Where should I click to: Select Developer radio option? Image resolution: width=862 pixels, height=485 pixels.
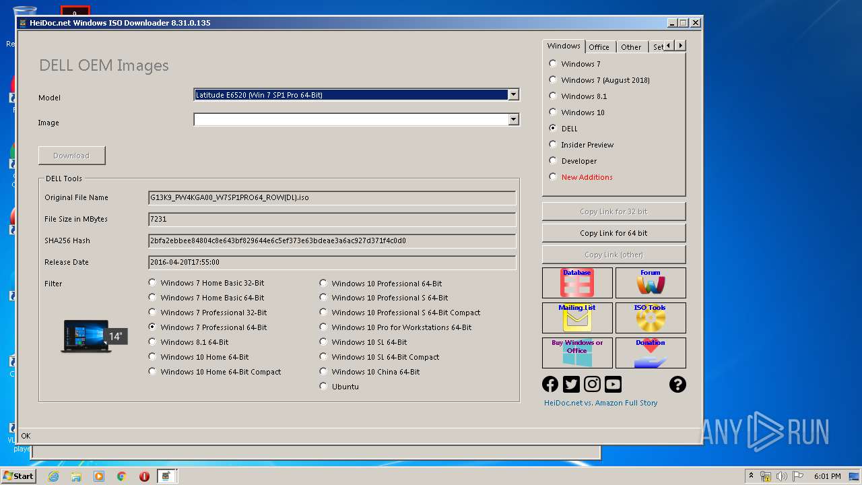click(573, 161)
